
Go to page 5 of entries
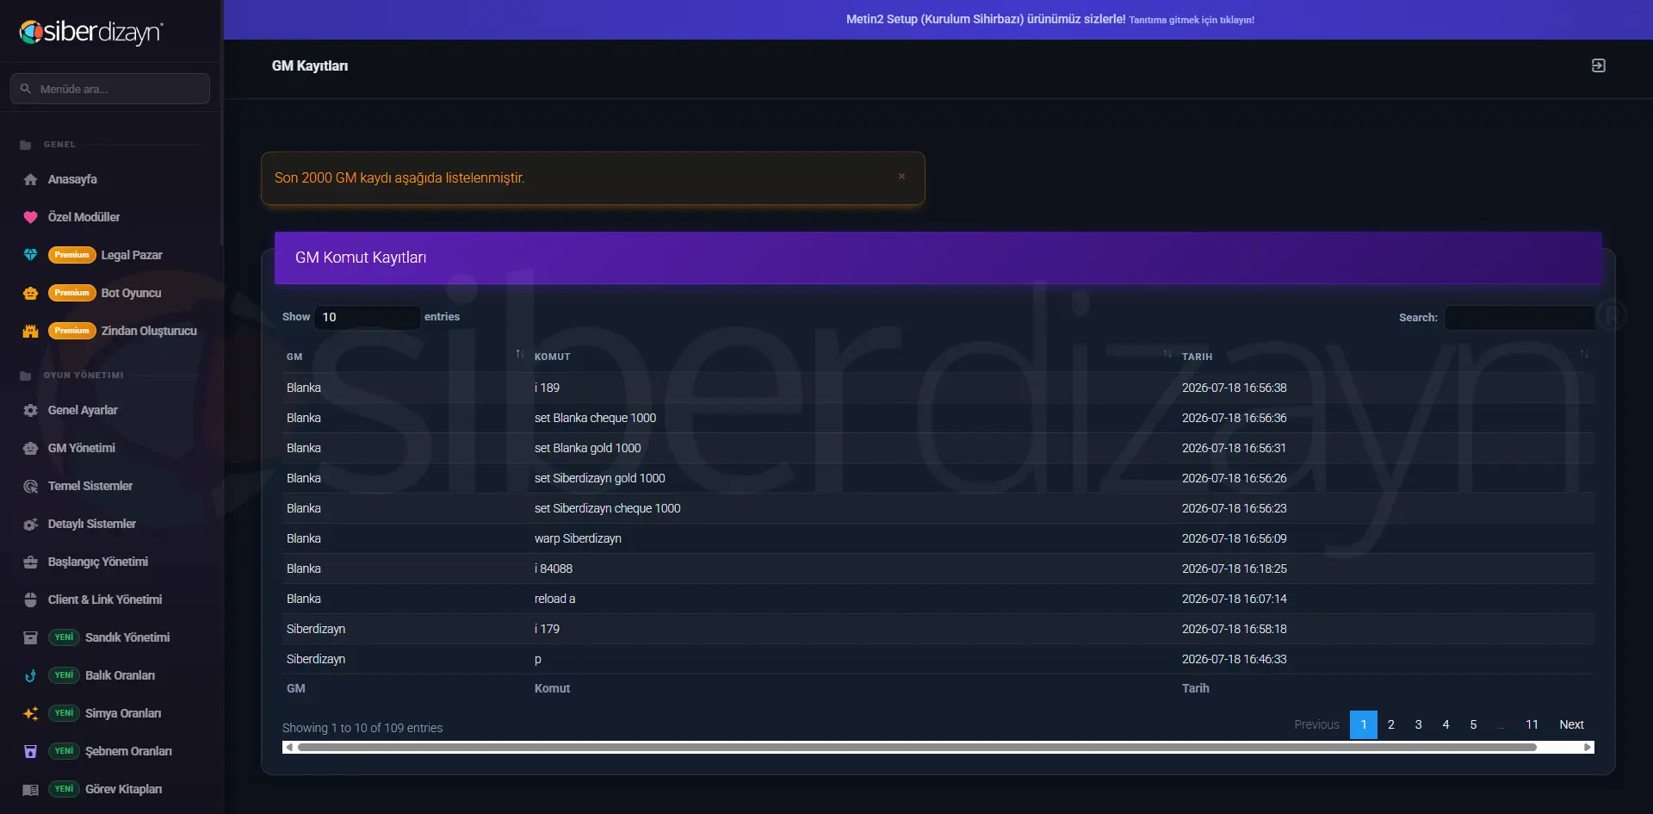(x=1473, y=724)
